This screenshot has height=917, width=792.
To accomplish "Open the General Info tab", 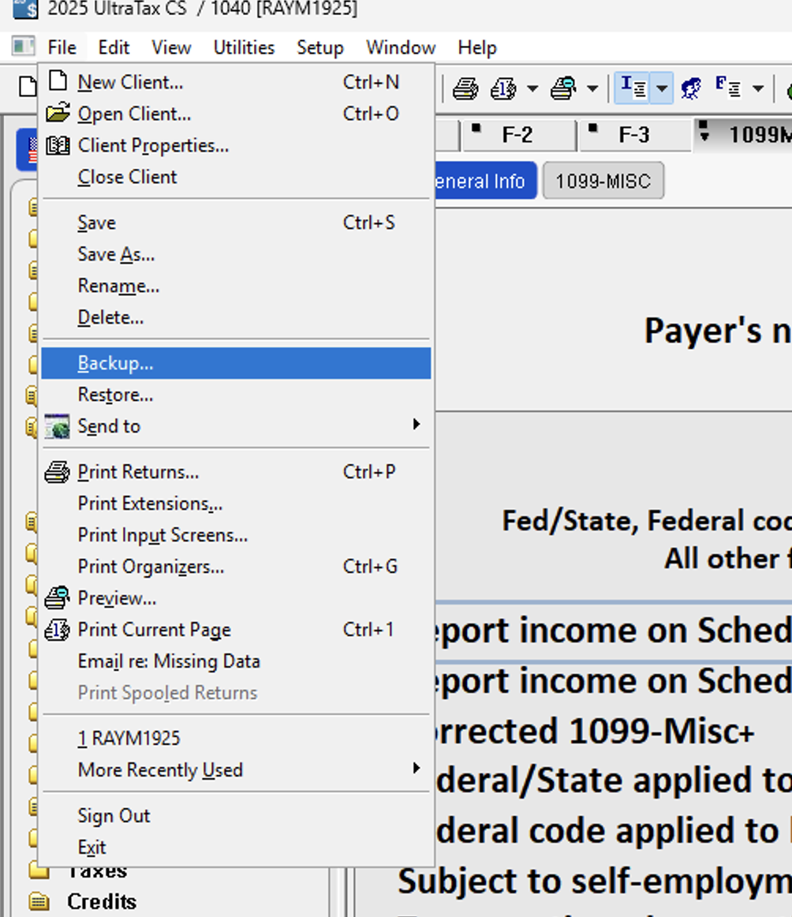I will 485,181.
